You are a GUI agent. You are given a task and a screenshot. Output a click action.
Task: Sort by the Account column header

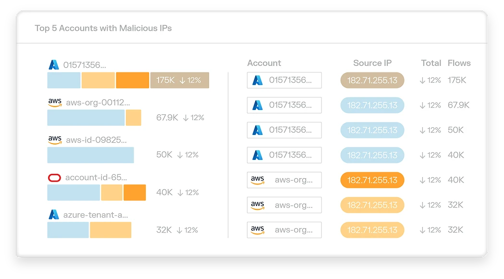tap(264, 63)
